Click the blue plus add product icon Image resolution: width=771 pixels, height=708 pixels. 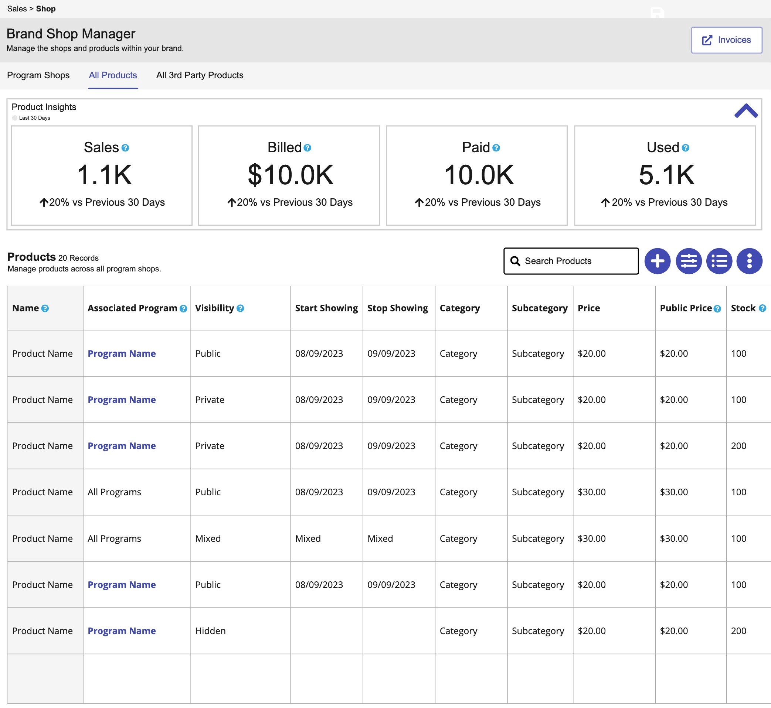pyautogui.click(x=657, y=261)
